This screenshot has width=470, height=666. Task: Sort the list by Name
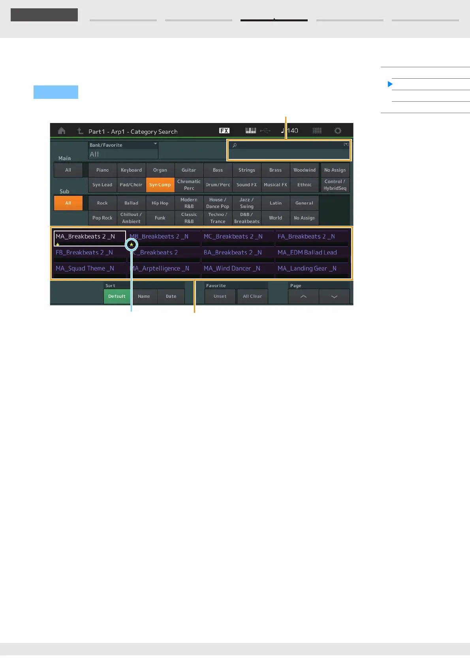144,296
